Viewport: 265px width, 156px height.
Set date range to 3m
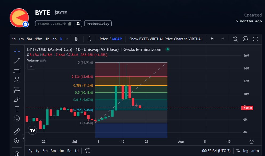53,151
